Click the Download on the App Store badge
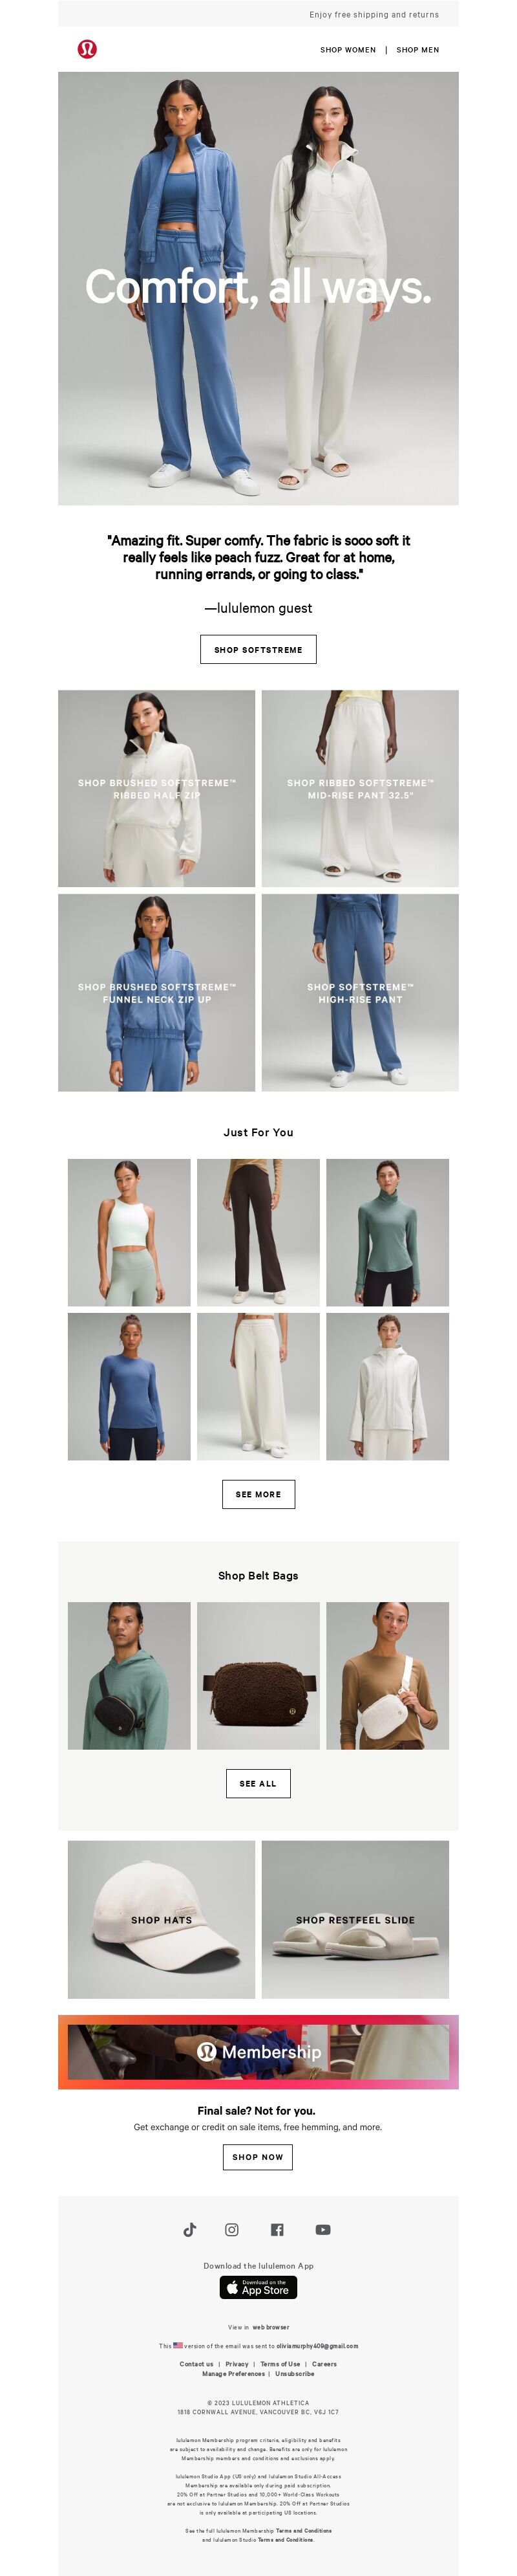Screen dimensions: 517x2576 (258, 2287)
